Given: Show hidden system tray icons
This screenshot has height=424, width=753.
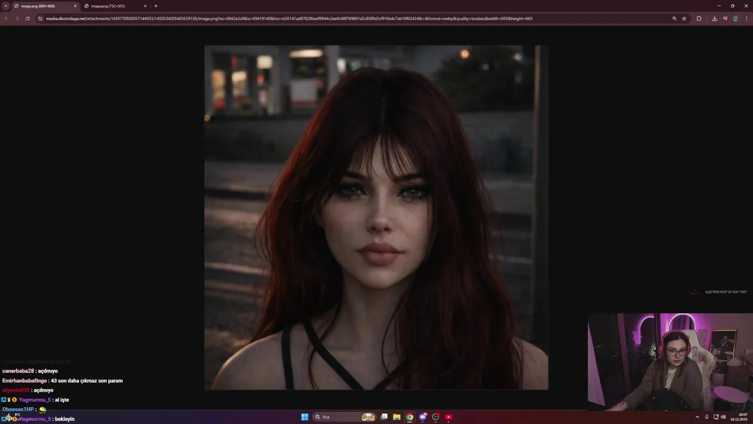Looking at the screenshot, I should tap(697, 417).
